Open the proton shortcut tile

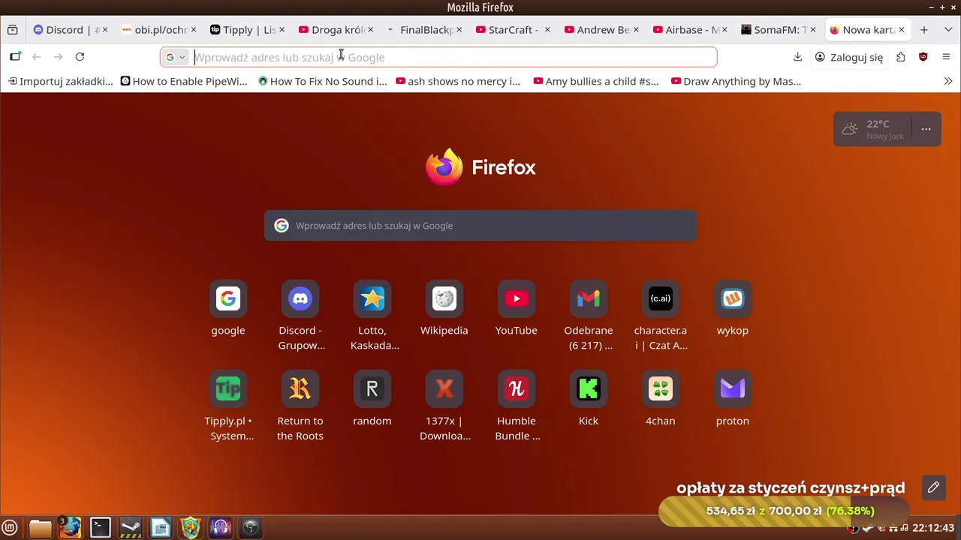(733, 388)
